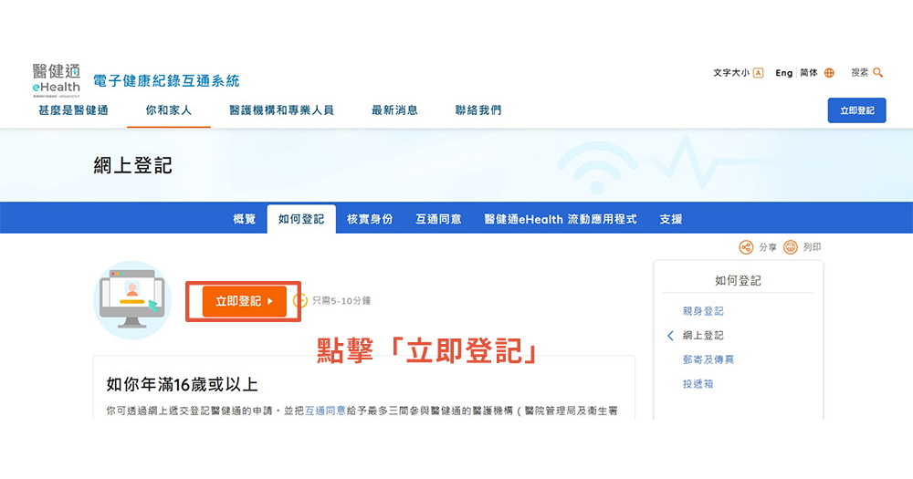Collapse sidebar using left chevron arrow

[x=670, y=336]
